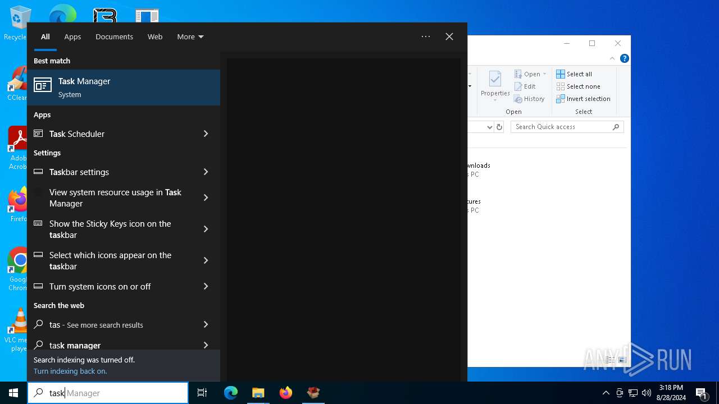Open Show the Sticky Keys icon setting
719x404 pixels.
tap(124, 229)
